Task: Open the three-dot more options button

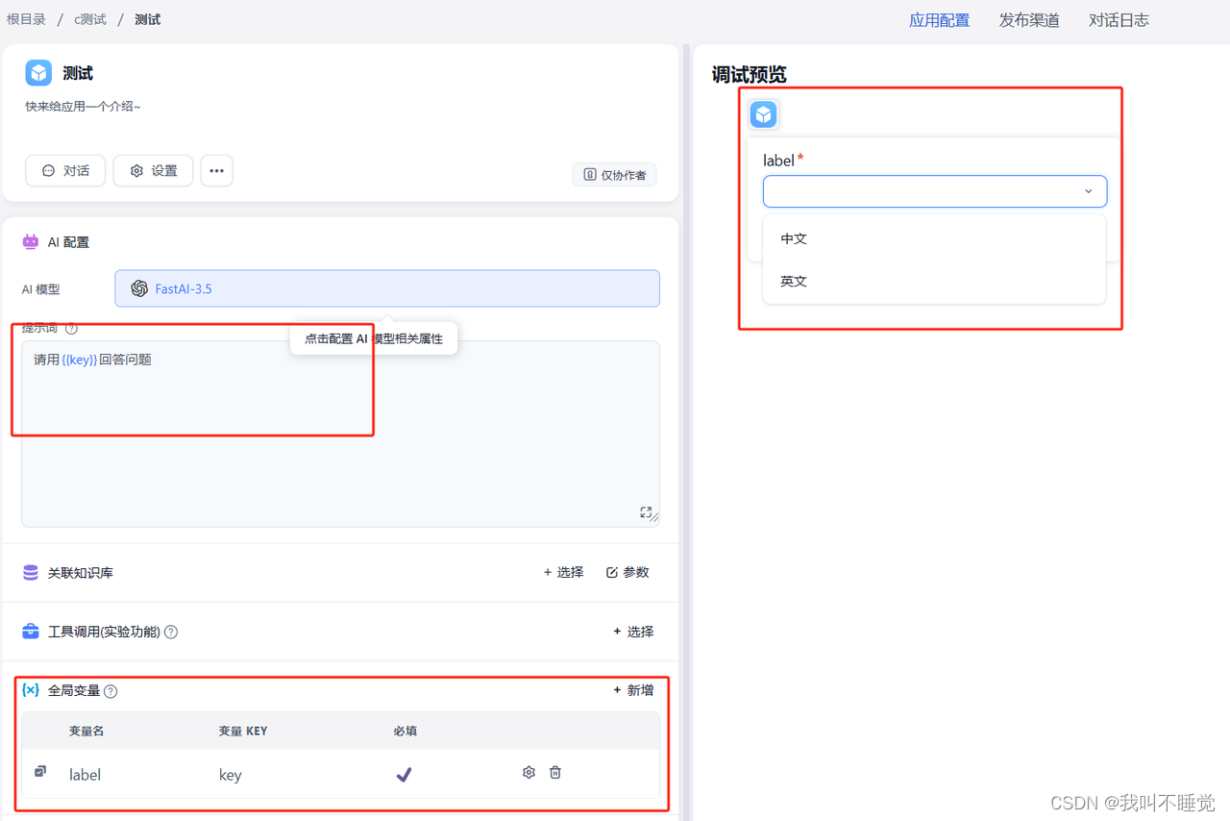Action: [x=216, y=170]
